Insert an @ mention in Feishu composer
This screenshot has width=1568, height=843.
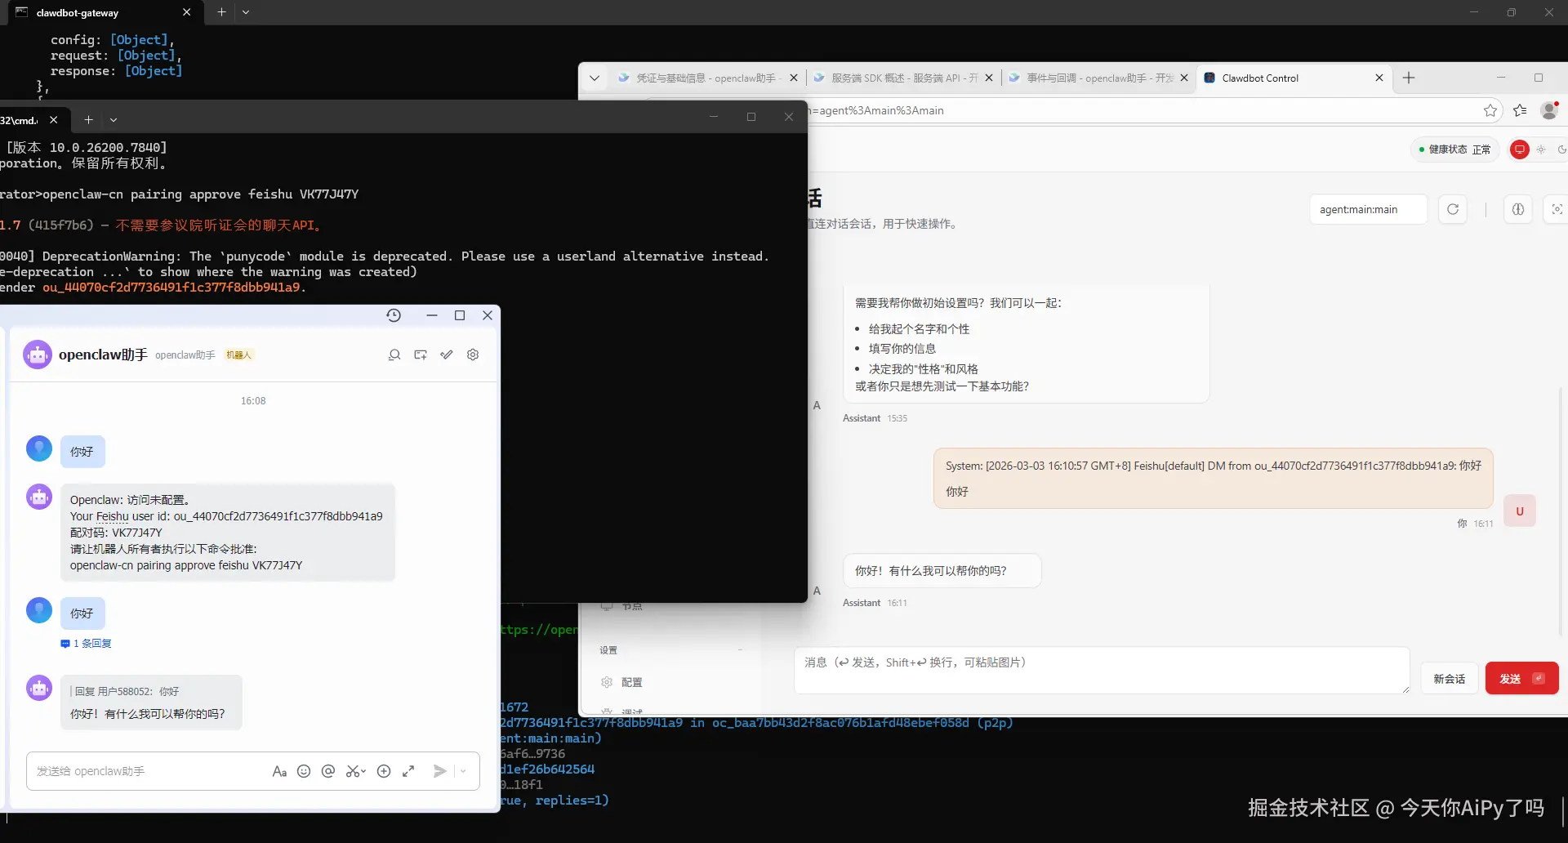coord(328,771)
